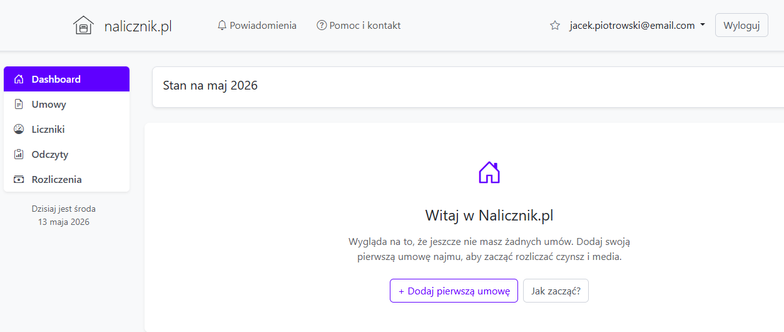Viewport: 784px width, 332px height.
Task: Open Rozliczenia from the side menu
Action: 66,180
